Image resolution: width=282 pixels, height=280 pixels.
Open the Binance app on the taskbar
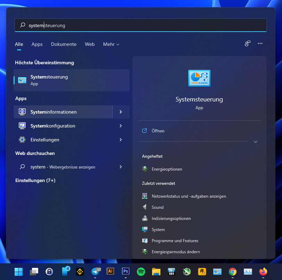pos(80,272)
